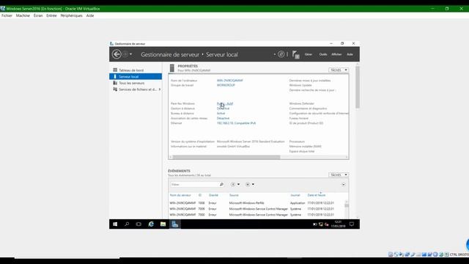Click the server tower icon beside PROPRIÉTÉS
This screenshot has height=264, width=469.
[x=172, y=68]
